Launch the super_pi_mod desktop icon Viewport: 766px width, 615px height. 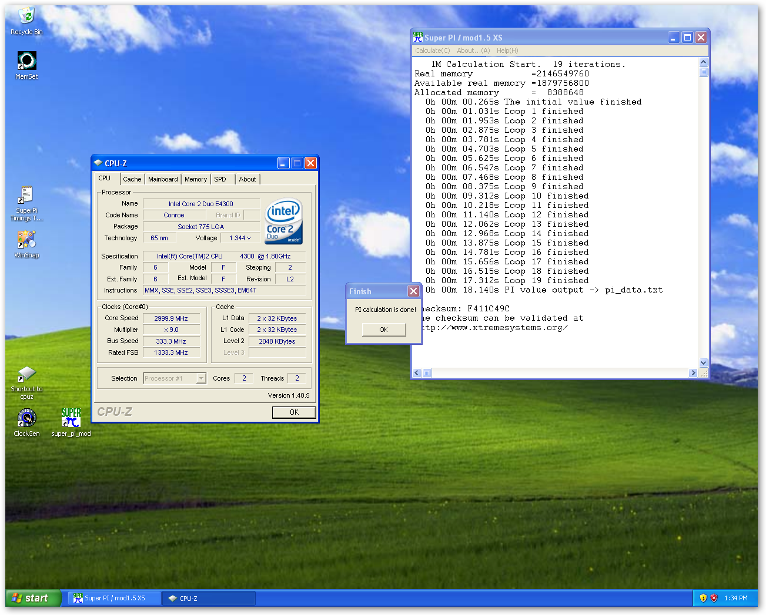click(71, 422)
